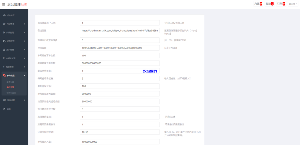Open the 基本设置 submenu item
The width and height of the screenshot is (300, 145).
[x=10, y=82]
